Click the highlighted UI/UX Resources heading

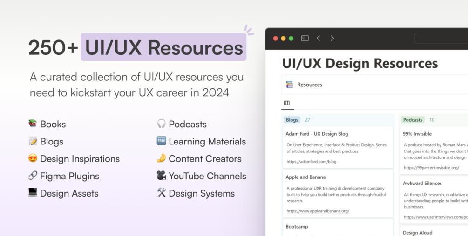pos(163,47)
